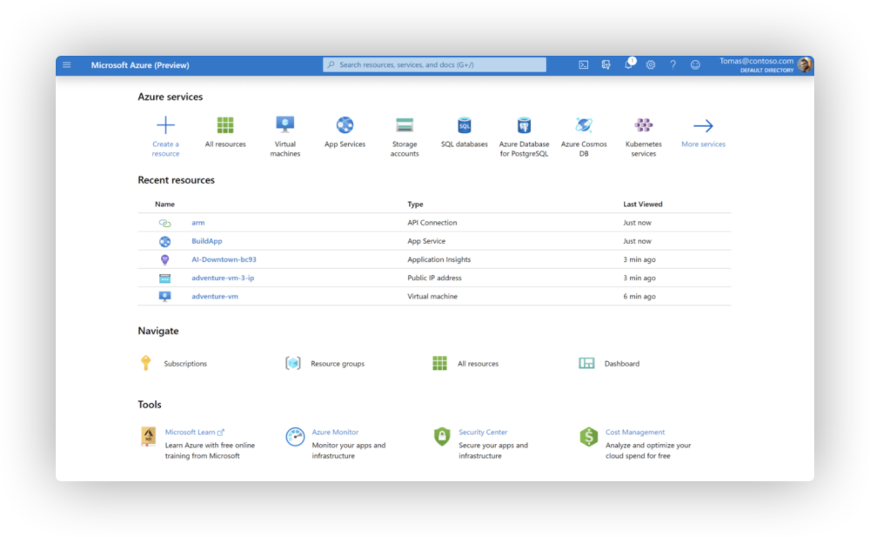Click the adventure-vm-3-ip address icon
This screenshot has width=870, height=537.
(x=164, y=279)
